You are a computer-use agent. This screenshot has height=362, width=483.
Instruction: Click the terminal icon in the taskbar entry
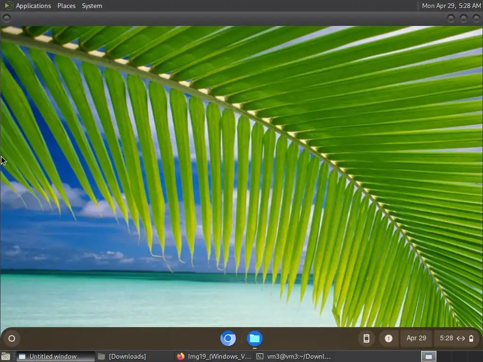click(260, 356)
